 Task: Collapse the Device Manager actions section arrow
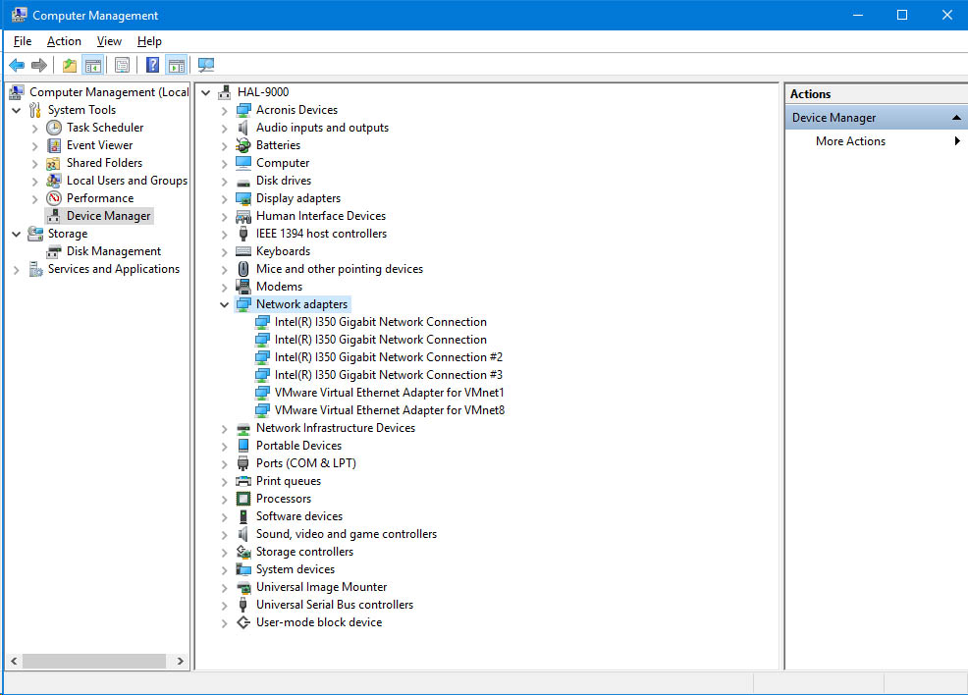(x=956, y=117)
